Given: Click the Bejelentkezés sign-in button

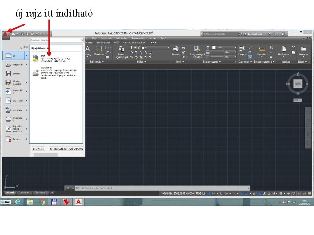Looking at the screenshot, I should (253, 34).
